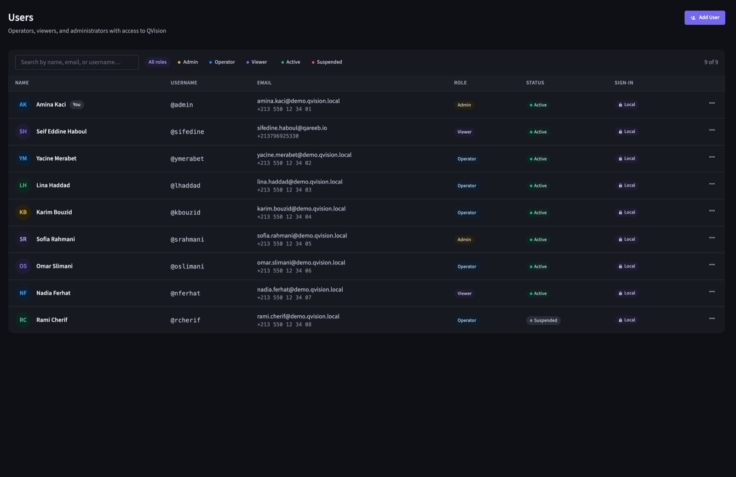Click the username @kbouzid
Viewport: 736px width, 477px height.
185,212
